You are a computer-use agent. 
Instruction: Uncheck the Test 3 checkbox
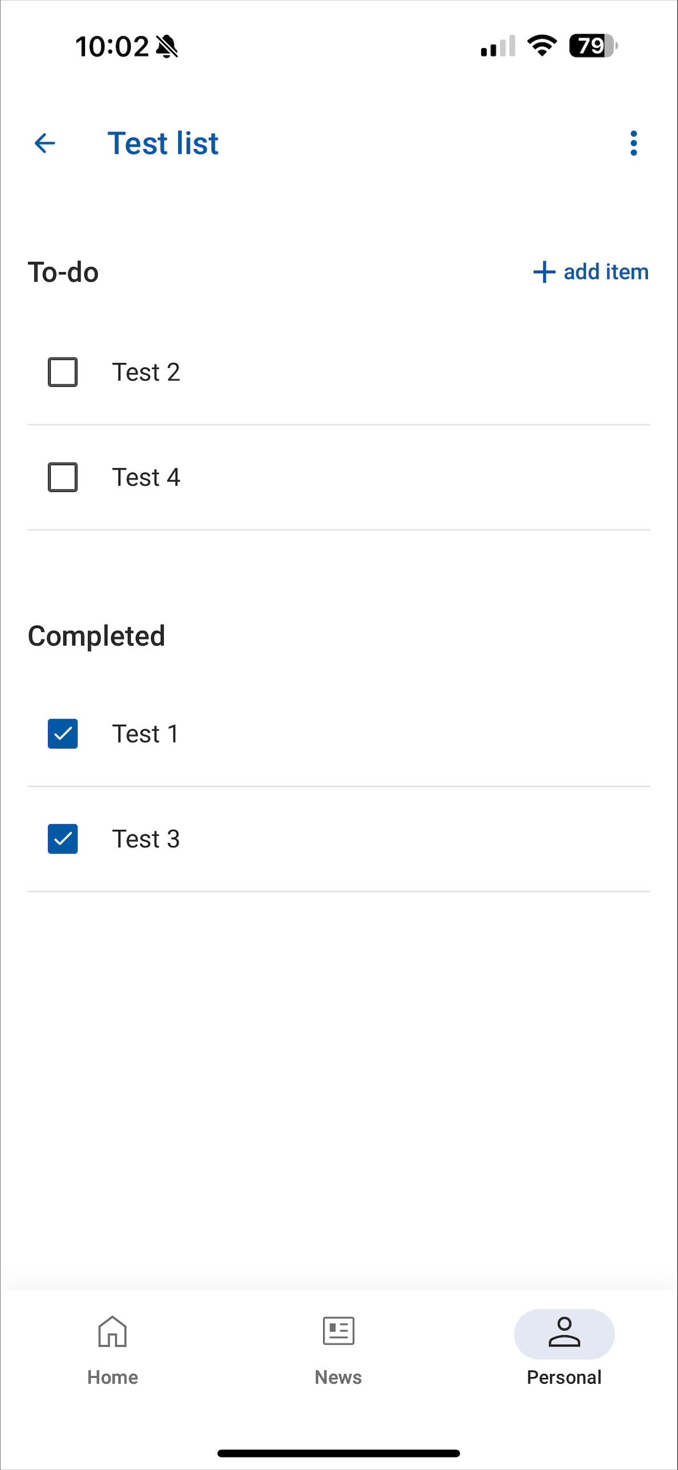coord(63,839)
